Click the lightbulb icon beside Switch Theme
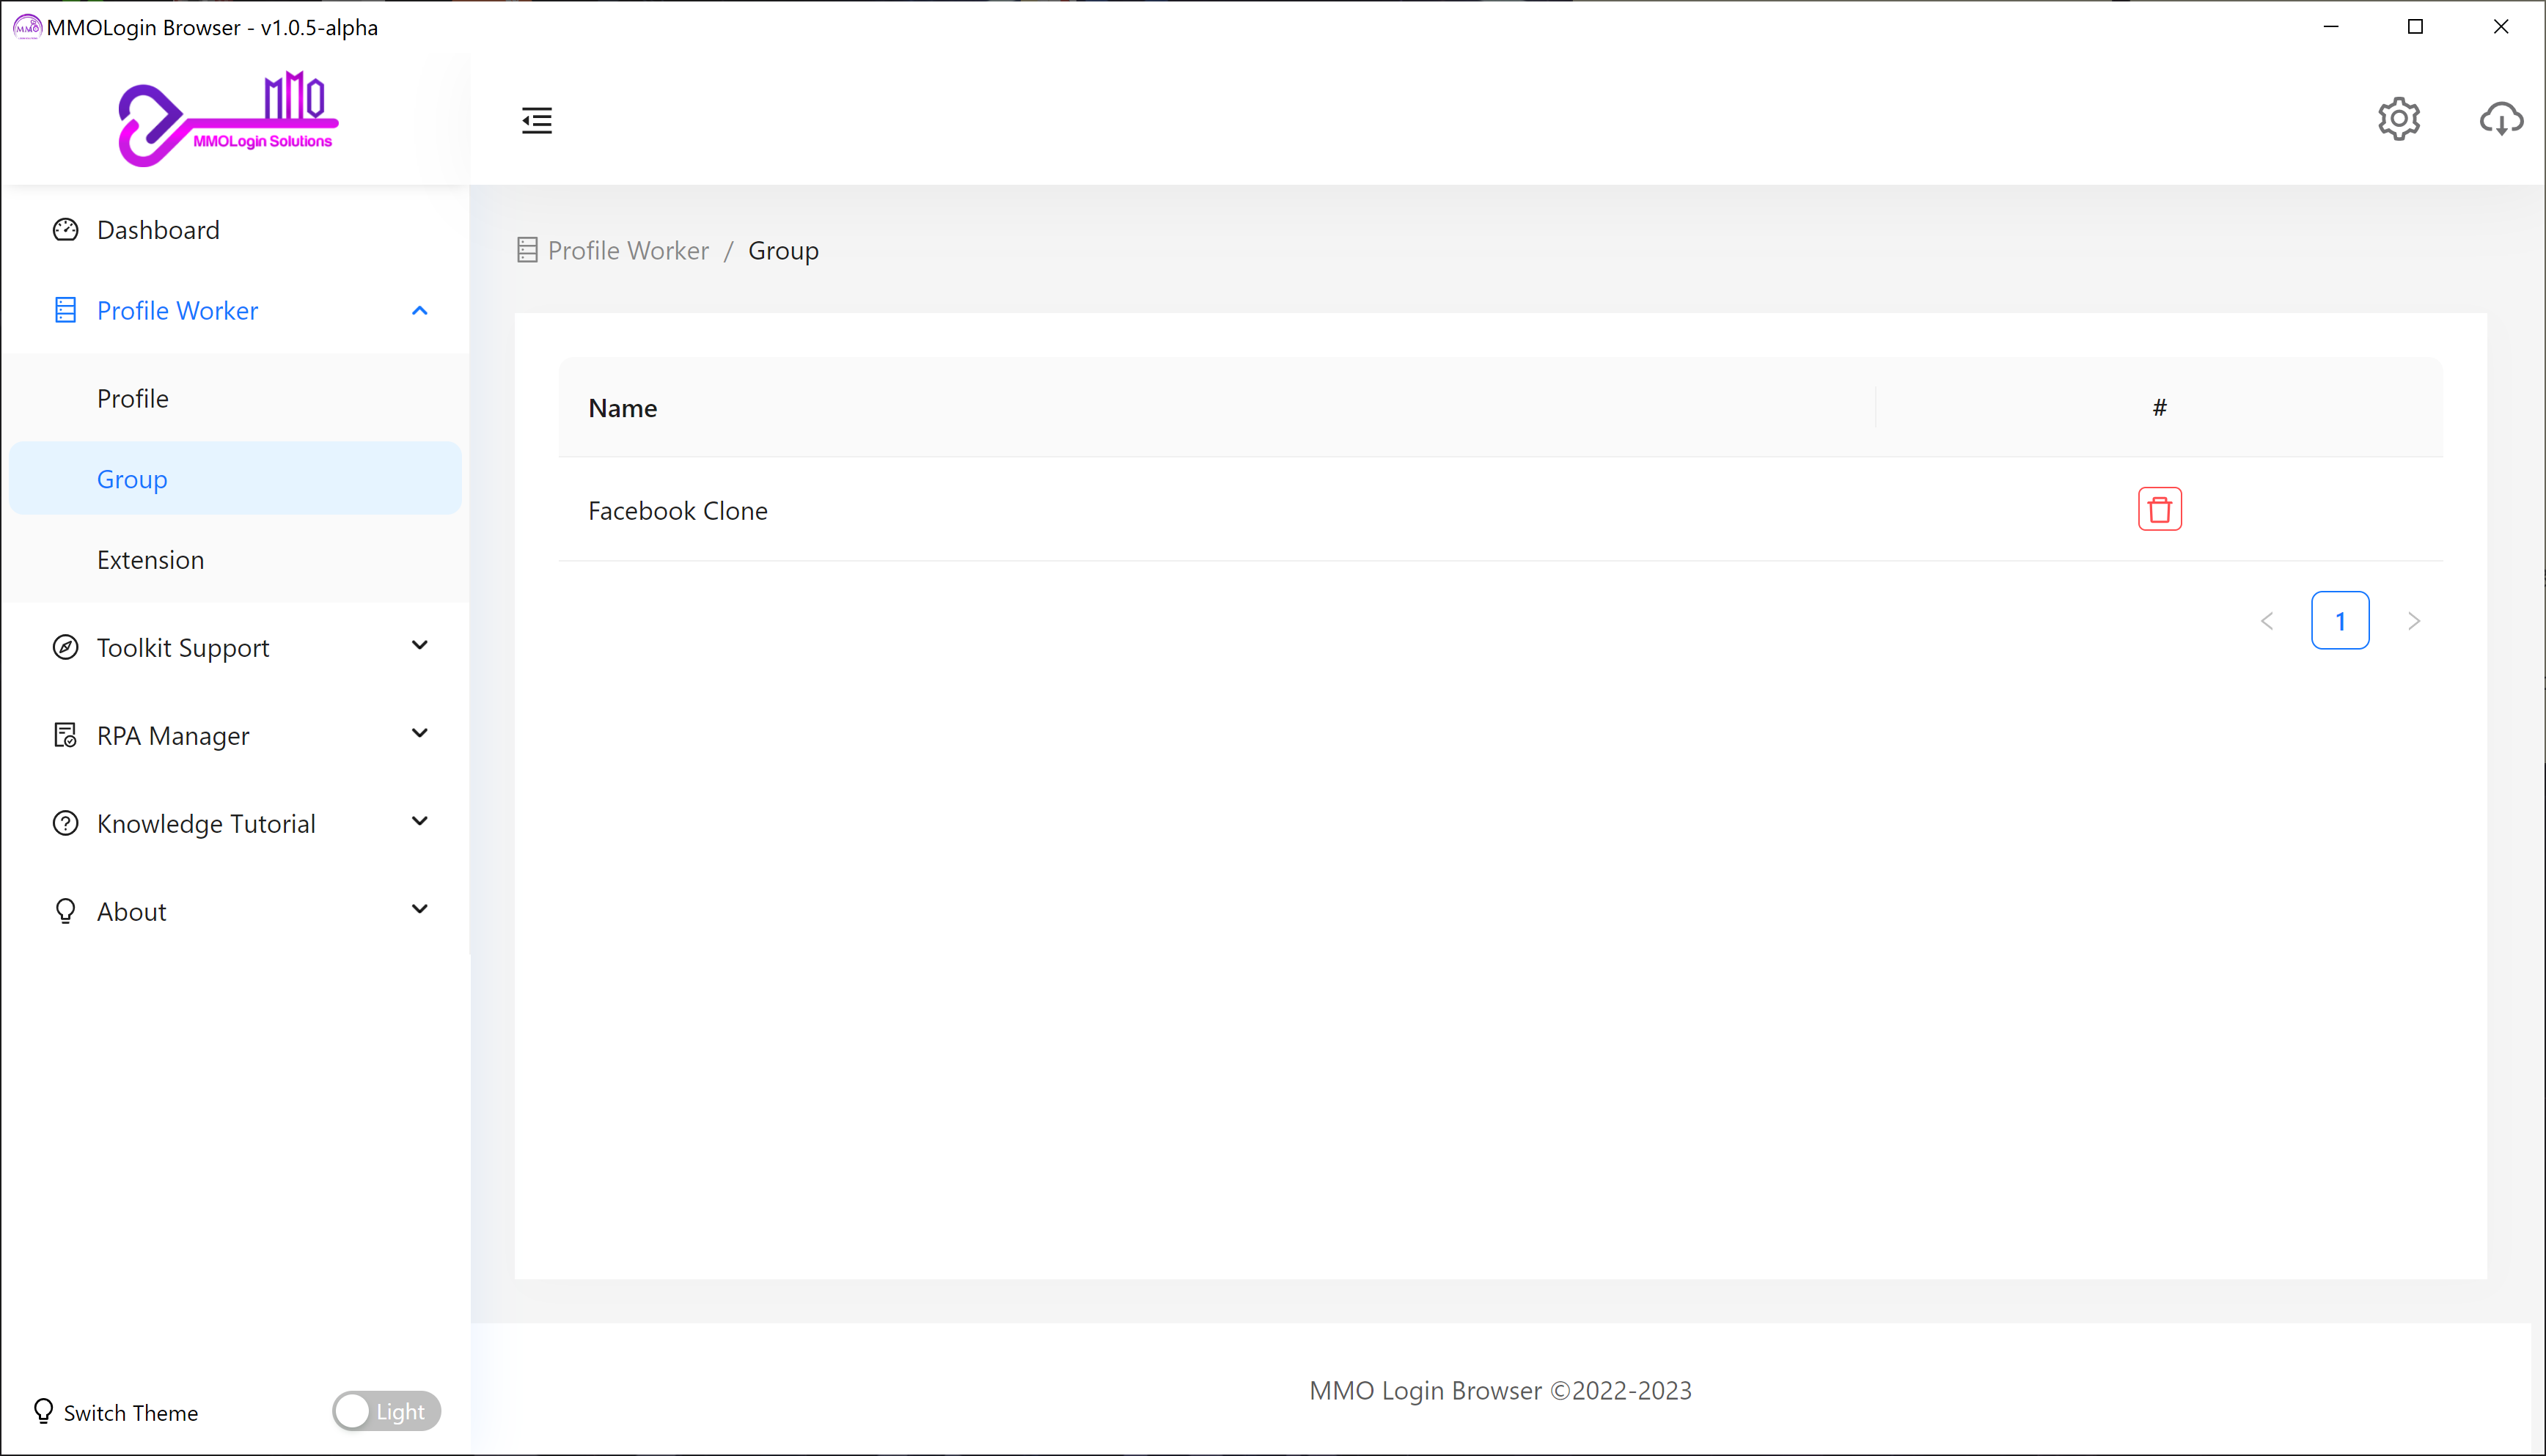The width and height of the screenshot is (2546, 1456). pos(43,1411)
